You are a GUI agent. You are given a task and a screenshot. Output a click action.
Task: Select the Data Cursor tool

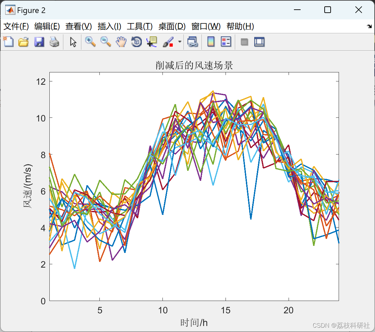click(x=152, y=42)
